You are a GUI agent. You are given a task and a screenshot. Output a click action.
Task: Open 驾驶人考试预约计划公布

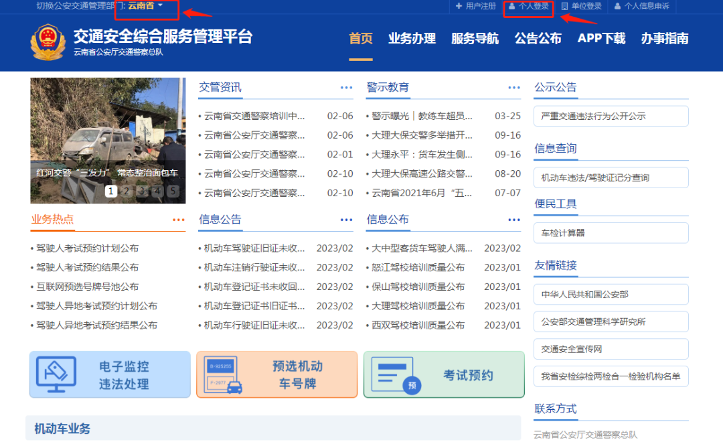(88, 248)
